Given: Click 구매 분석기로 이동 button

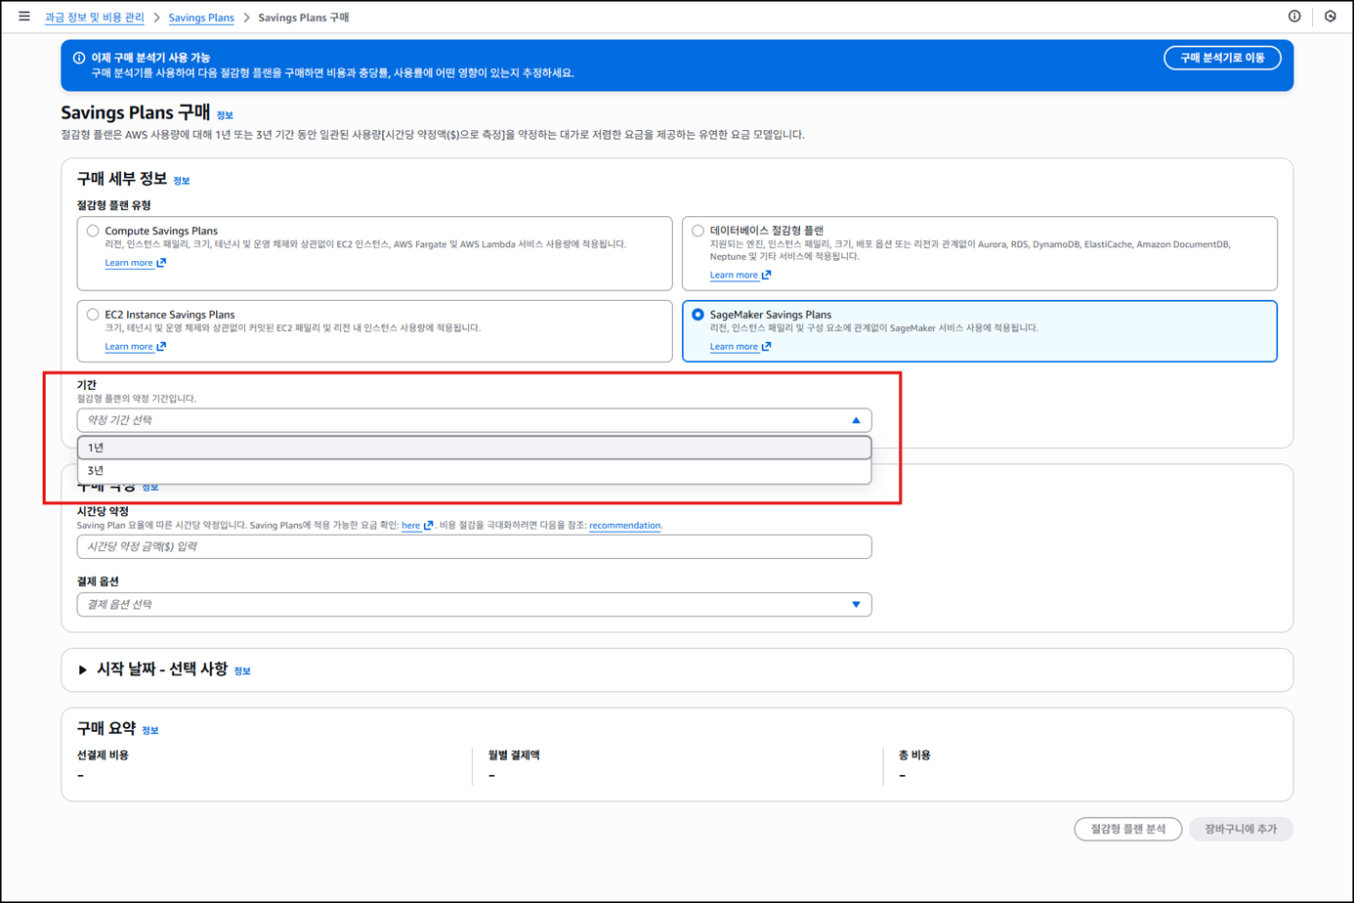Looking at the screenshot, I should click(1221, 58).
